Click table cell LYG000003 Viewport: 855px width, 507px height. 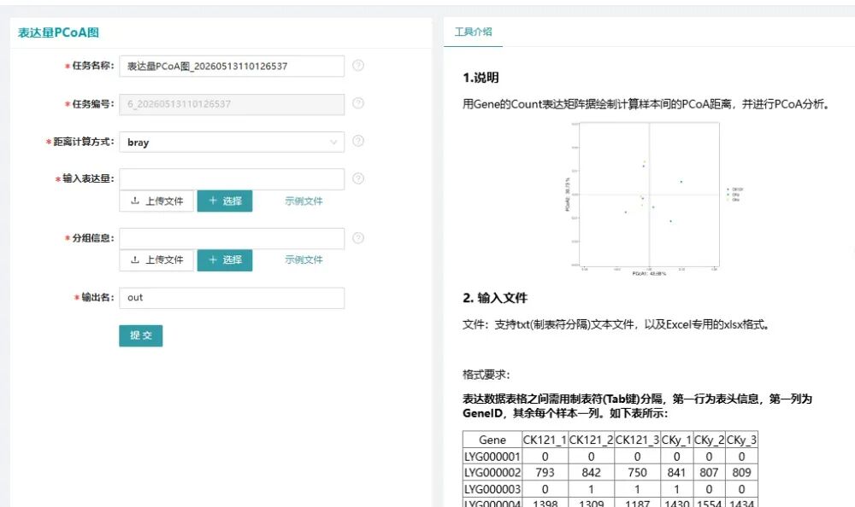coord(492,489)
